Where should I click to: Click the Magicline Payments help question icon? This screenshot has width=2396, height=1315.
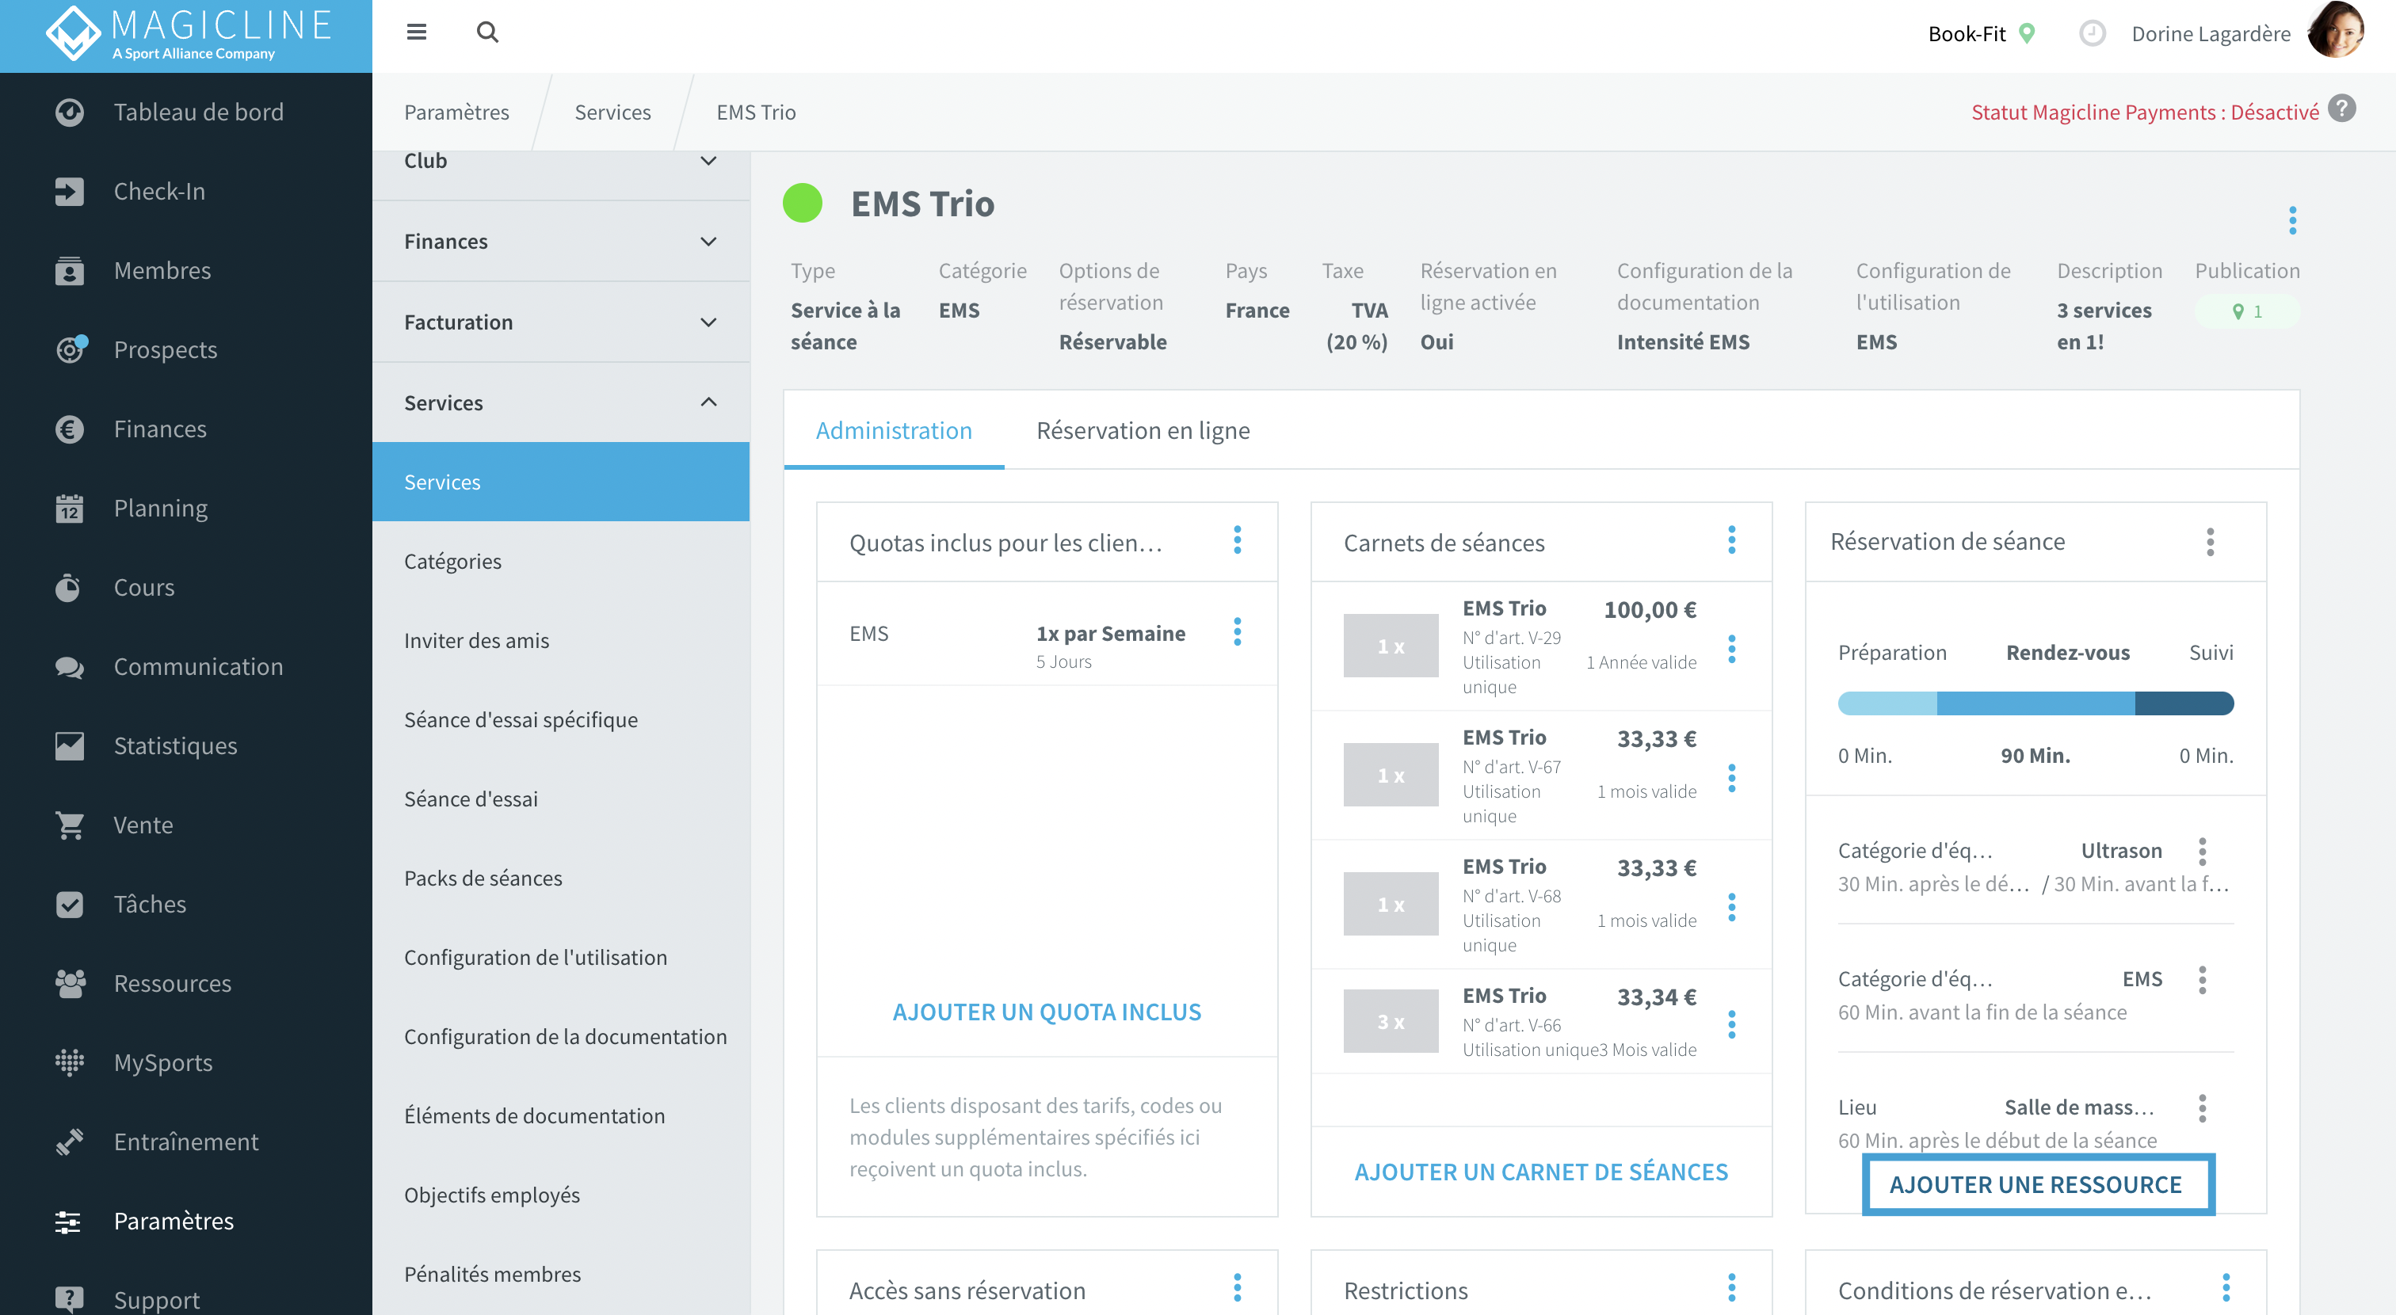(2342, 110)
